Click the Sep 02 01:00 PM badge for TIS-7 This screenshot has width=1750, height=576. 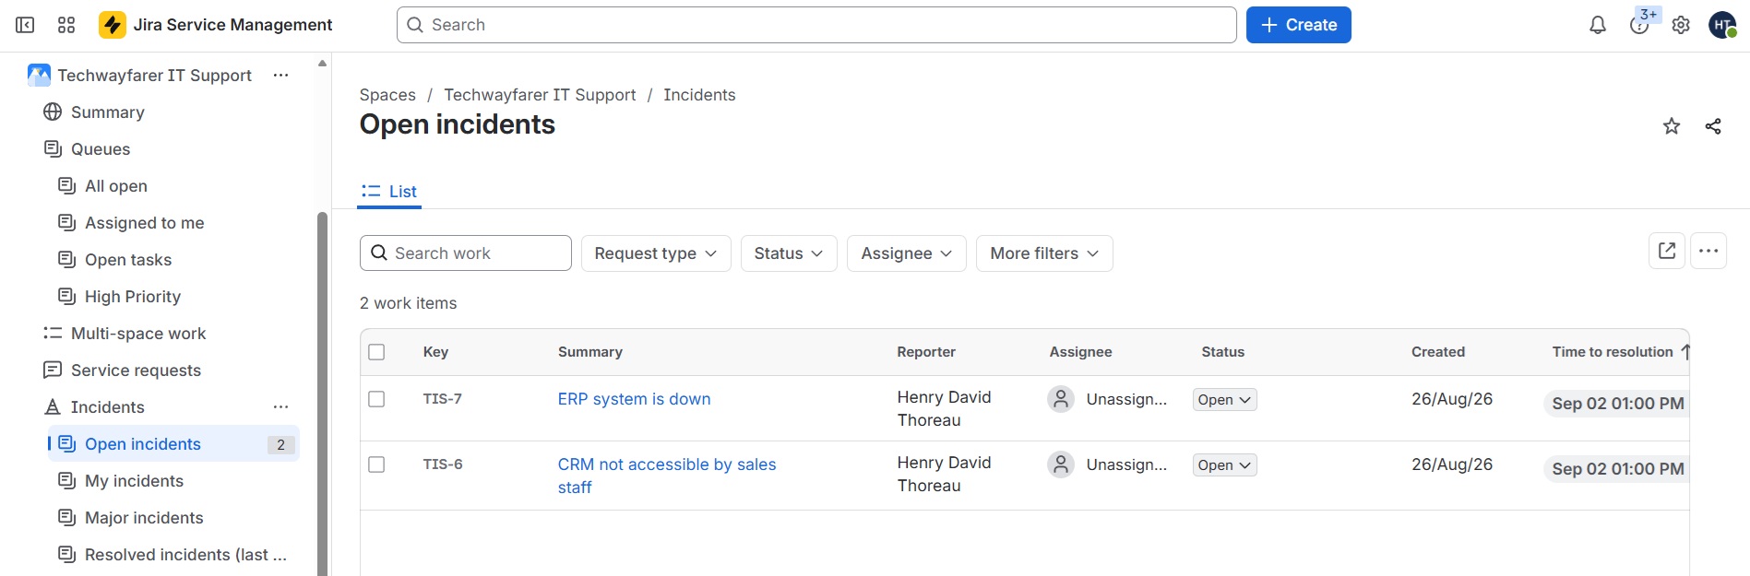click(1616, 404)
